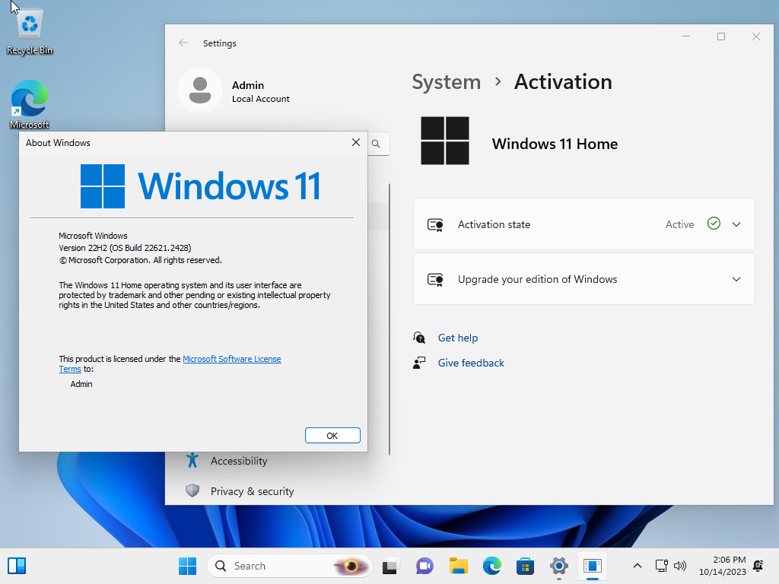Open the Microsoft Software License Terms link
Viewport: 779px width, 584px height.
click(x=232, y=358)
